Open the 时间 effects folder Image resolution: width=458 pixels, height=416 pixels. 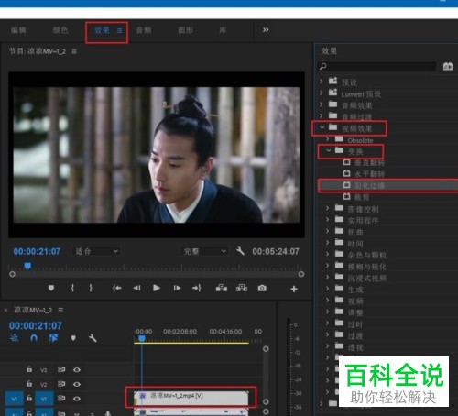[355, 244]
